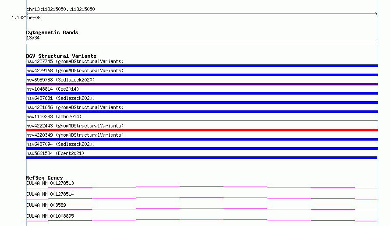Select the nsv6487681 (Sedlazeck2020) label

[x=60, y=98]
